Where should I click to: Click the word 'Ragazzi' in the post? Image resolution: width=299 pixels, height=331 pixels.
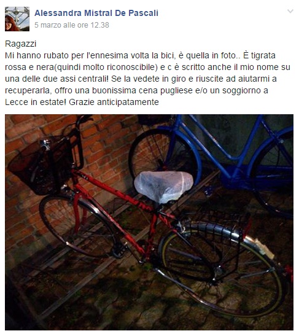tap(21, 44)
